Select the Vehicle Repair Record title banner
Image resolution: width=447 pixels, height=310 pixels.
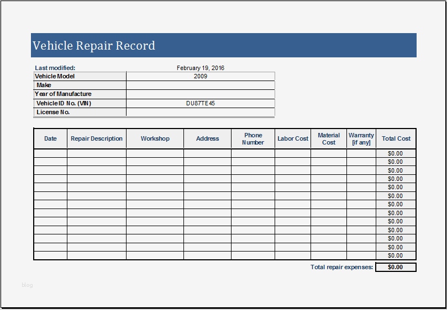pos(223,45)
